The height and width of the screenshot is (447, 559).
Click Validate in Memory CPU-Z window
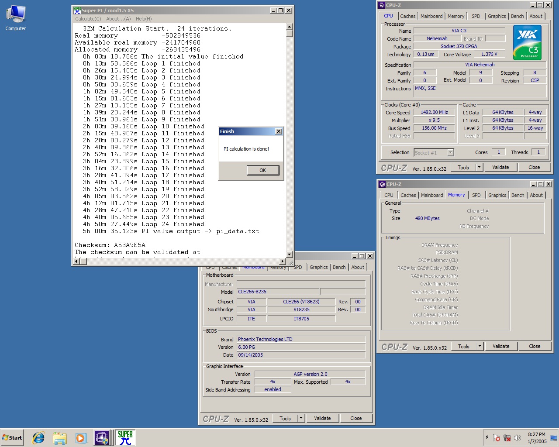[501, 346]
